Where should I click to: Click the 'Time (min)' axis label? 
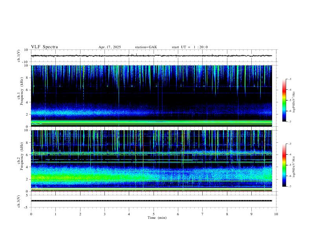click(x=157, y=218)
